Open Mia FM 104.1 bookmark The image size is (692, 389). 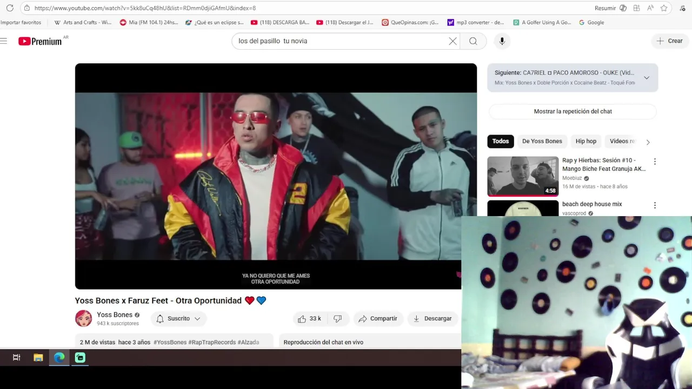click(x=148, y=23)
